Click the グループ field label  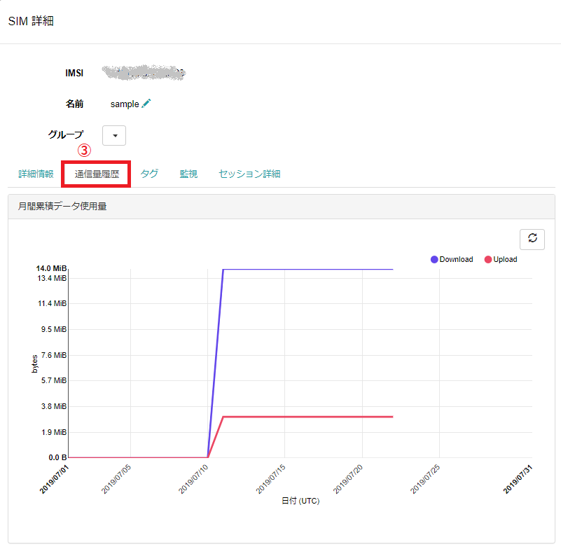coord(66,134)
